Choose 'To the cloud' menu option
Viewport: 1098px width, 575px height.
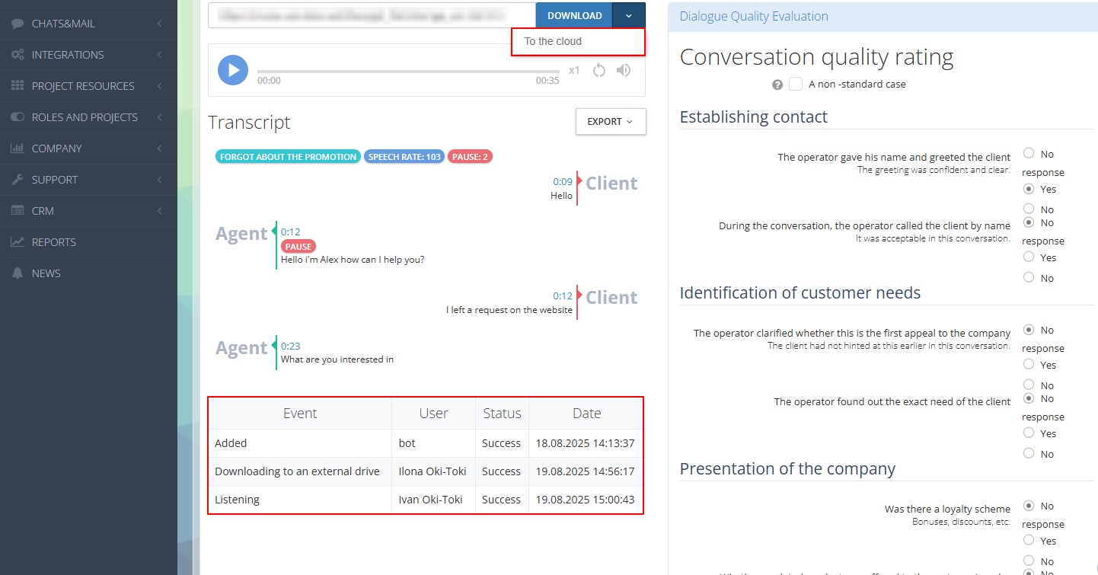553,42
